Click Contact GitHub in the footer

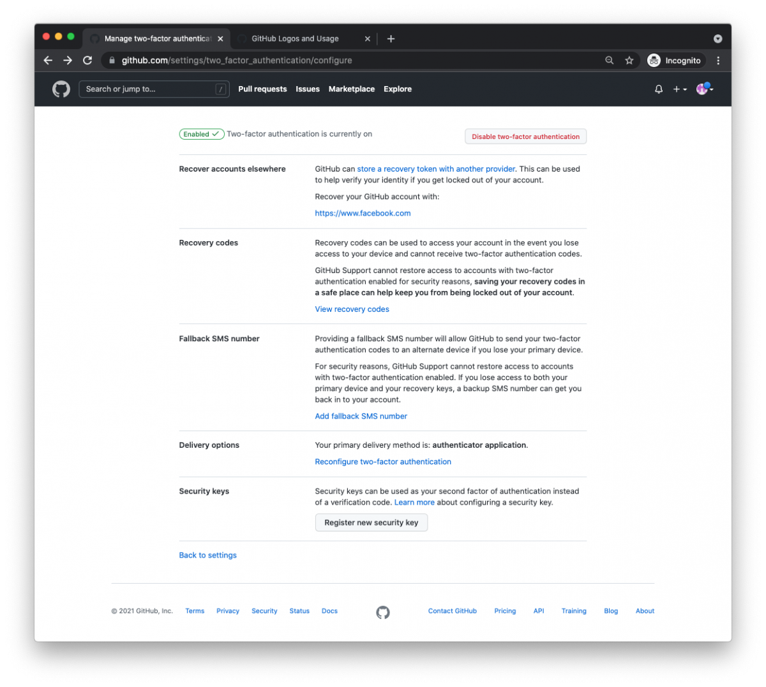coord(453,611)
